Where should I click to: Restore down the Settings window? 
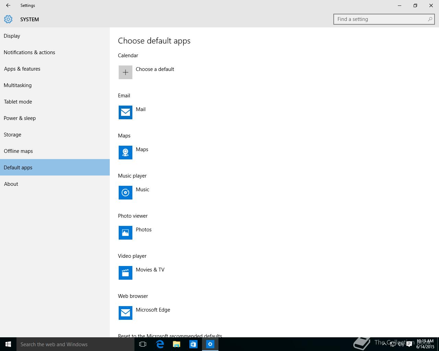415,5
